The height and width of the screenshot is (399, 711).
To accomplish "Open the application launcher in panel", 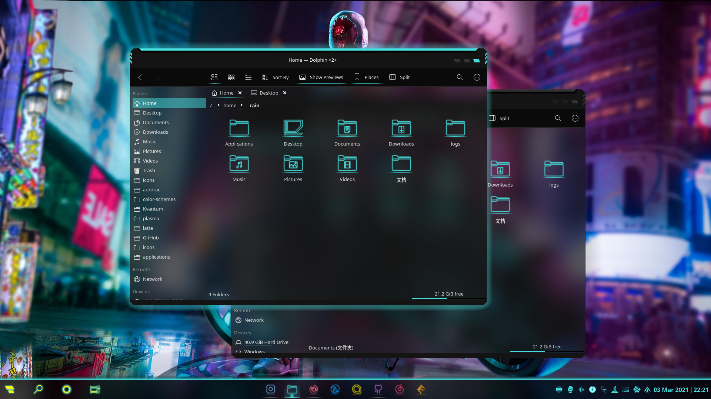I will tap(10, 389).
